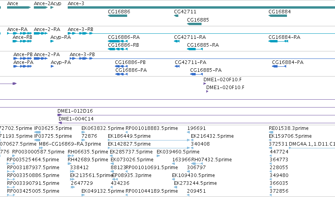Click the 2647729 EST label

tap(82, 183)
